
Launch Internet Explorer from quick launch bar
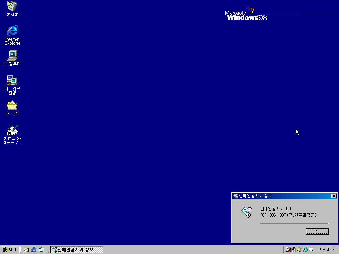click(x=34, y=250)
